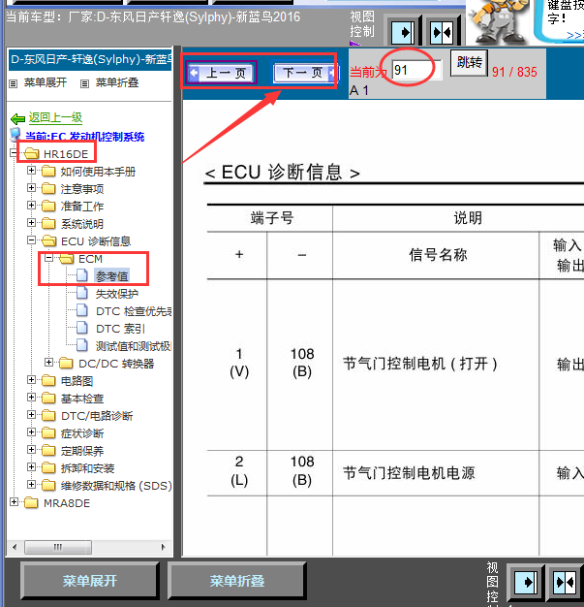Expand the MRA8DE engine node

(14, 502)
